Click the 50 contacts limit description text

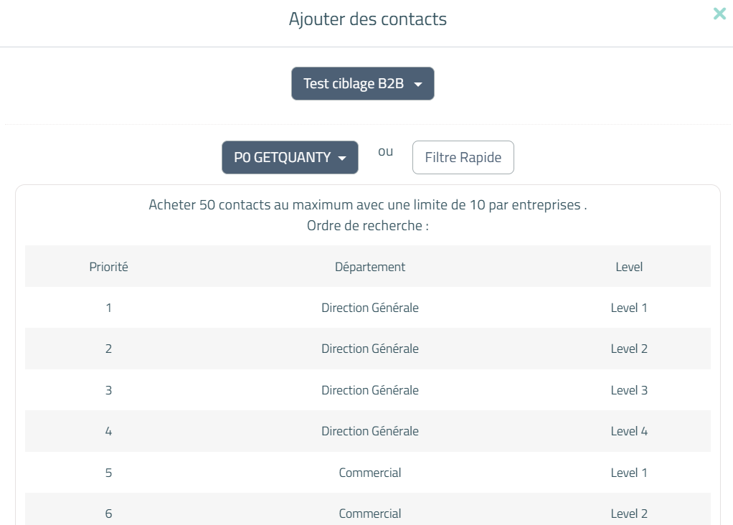click(x=367, y=204)
